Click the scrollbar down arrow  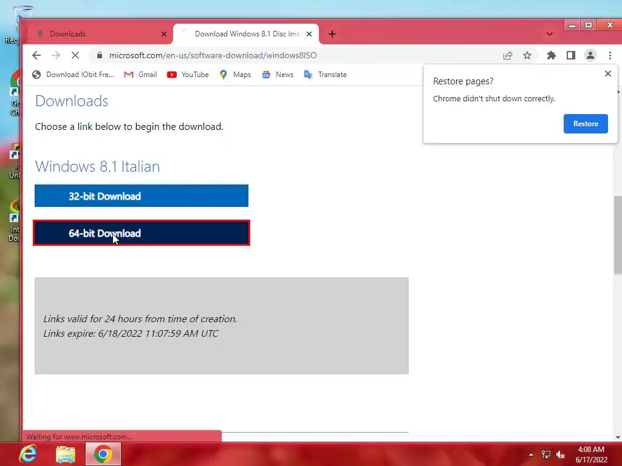(x=618, y=437)
